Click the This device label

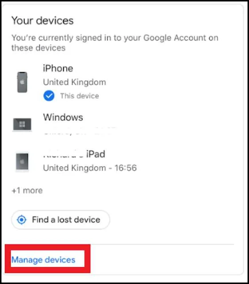coord(80,96)
